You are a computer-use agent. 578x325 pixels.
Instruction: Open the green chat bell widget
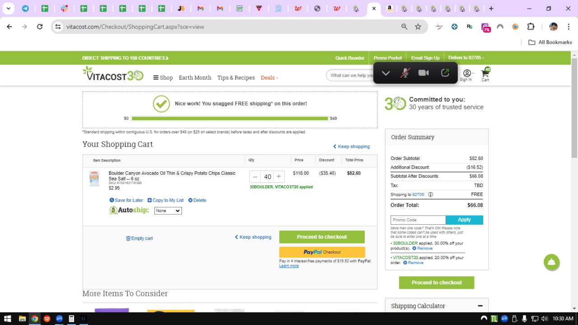click(551, 262)
